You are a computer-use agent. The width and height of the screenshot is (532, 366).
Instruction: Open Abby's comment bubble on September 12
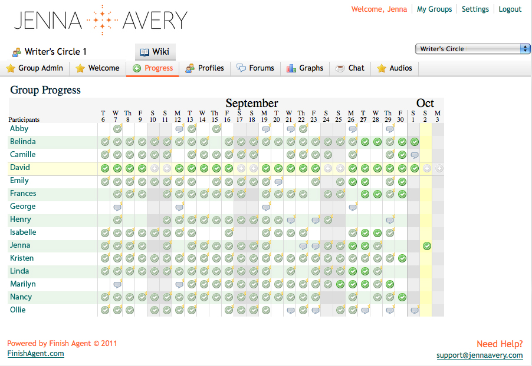click(x=179, y=129)
